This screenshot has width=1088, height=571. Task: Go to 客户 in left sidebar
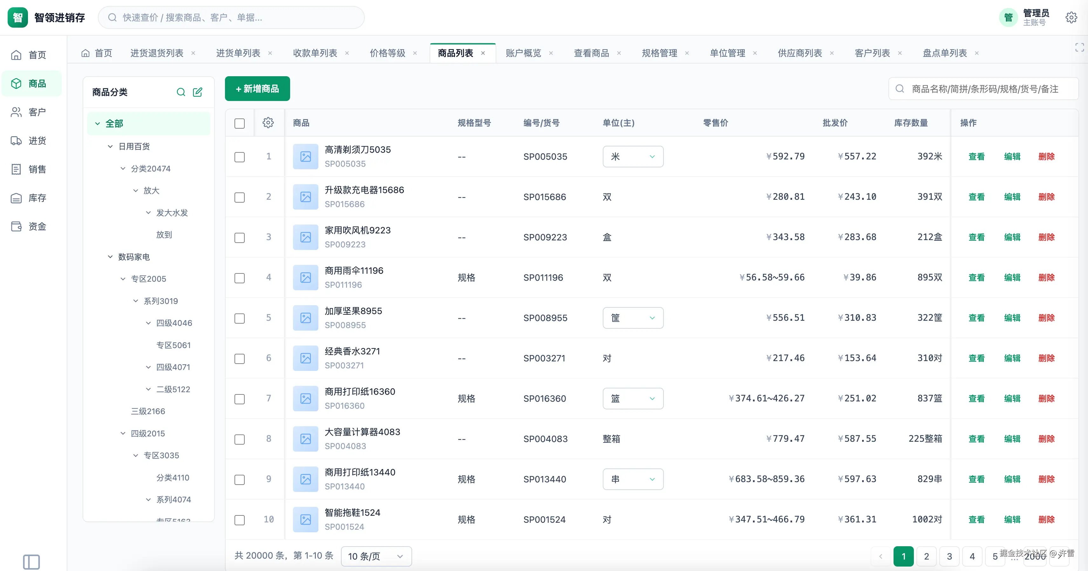point(31,112)
